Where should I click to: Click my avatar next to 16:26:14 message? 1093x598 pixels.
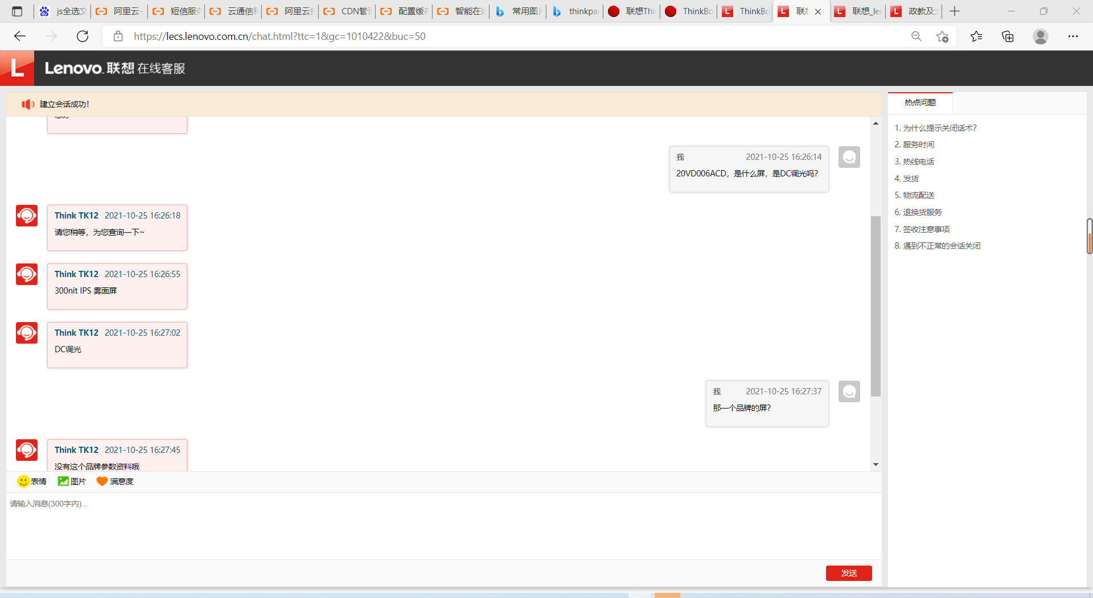pyautogui.click(x=849, y=157)
